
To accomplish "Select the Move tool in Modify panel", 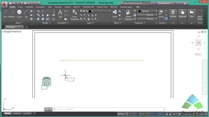I will [x=39, y=11].
